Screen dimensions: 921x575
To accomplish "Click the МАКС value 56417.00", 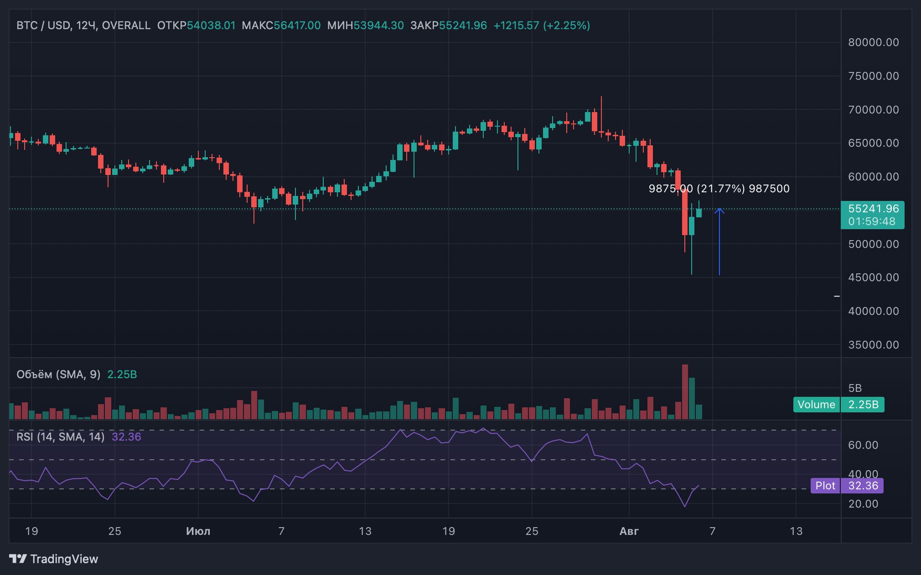I will coord(297,26).
